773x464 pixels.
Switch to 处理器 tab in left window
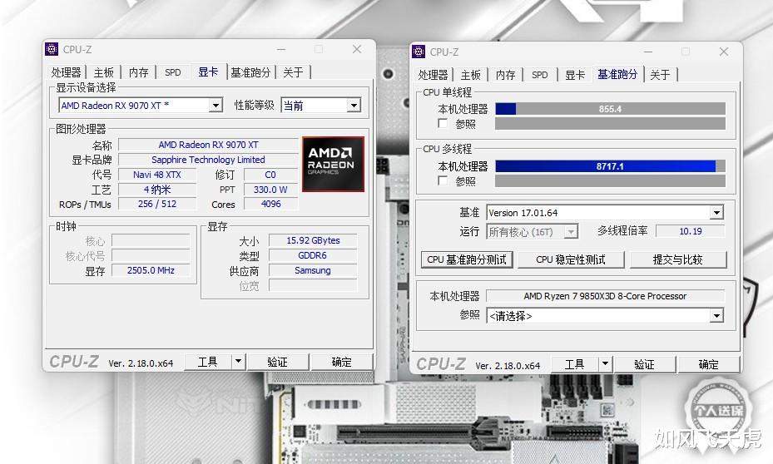(x=66, y=72)
